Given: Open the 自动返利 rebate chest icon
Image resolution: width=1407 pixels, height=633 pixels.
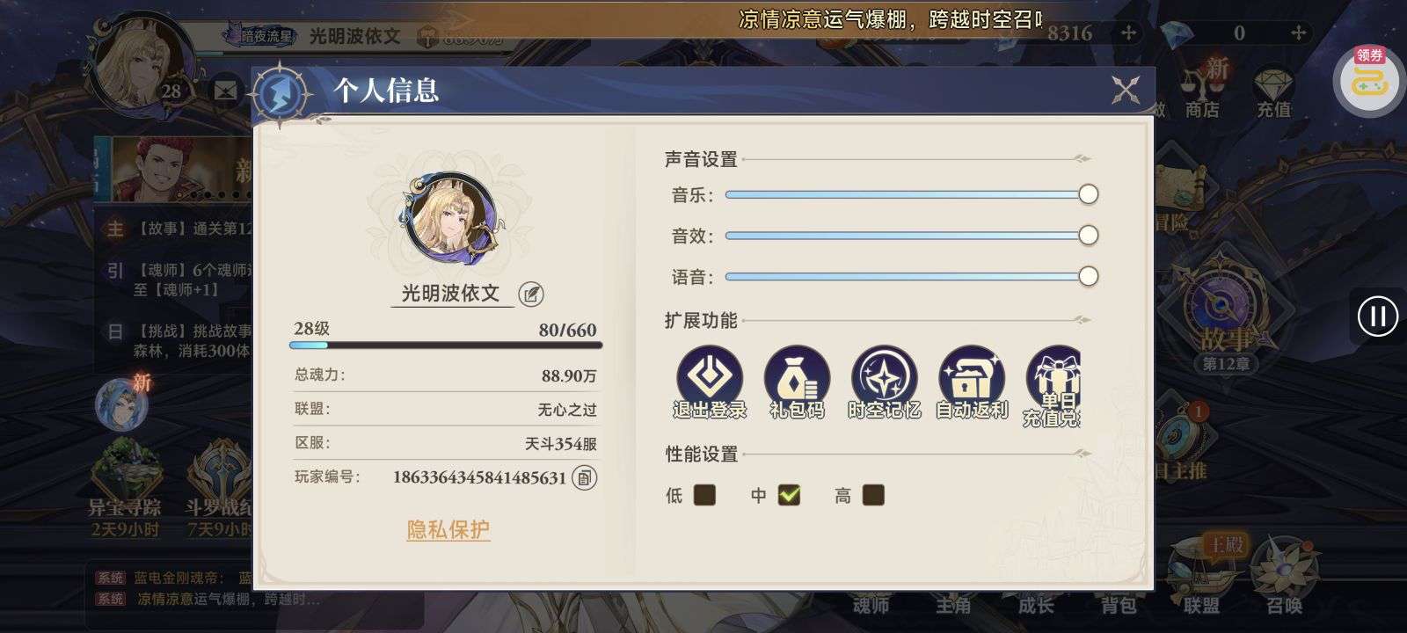Looking at the screenshot, I should point(972,378).
